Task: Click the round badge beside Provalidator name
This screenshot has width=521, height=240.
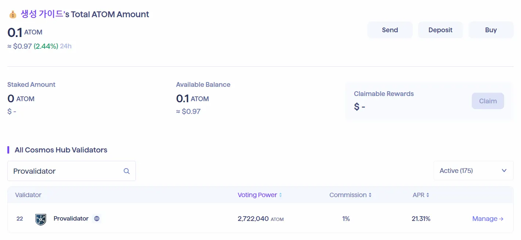Action: click(97, 219)
